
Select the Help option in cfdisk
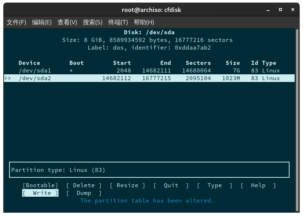258,185
